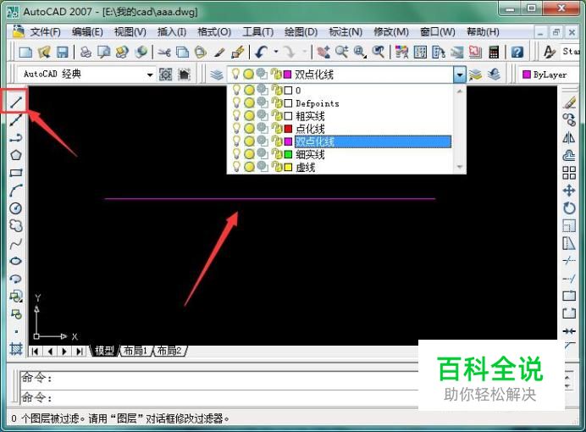This screenshot has width=586, height=432.
Task: Open the 编辑(E) menu
Action: pos(87,32)
